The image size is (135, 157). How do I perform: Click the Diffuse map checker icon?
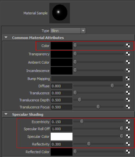click(128, 86)
